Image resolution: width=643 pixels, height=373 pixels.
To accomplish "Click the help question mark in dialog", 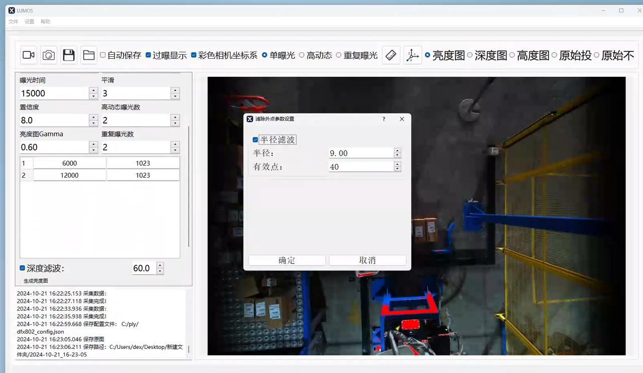I will pos(384,119).
